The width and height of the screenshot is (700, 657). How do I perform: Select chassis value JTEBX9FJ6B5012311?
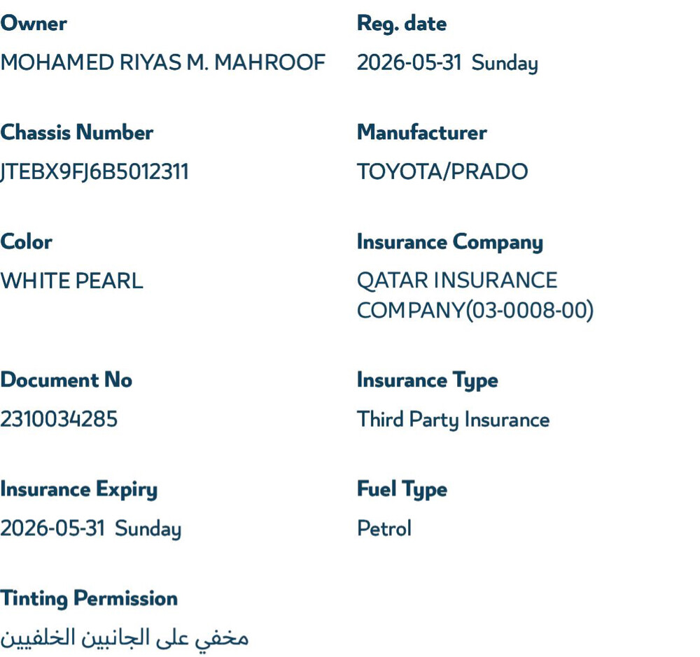(94, 172)
